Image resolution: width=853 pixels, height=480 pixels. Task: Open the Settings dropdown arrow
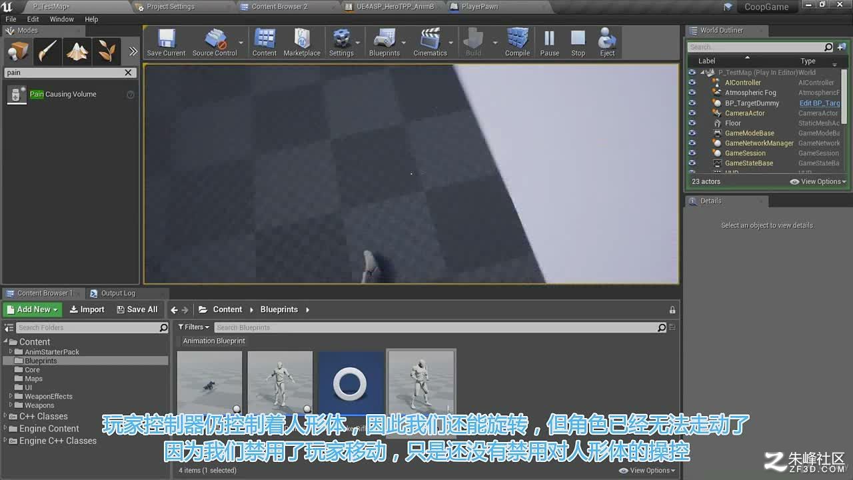359,43
